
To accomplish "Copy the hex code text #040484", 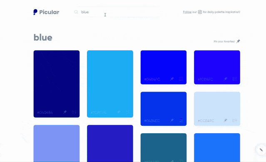I will (x=45, y=112).
